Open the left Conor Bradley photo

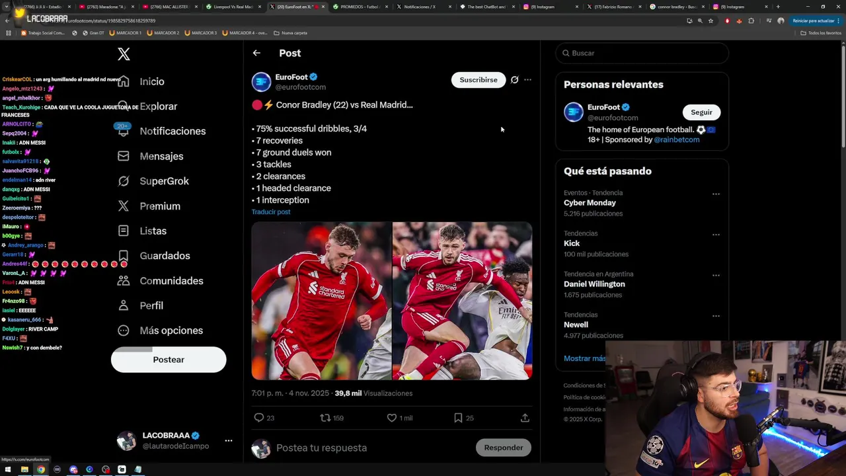[x=321, y=301]
